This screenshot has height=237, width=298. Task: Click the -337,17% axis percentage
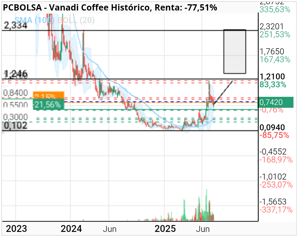click(276, 210)
